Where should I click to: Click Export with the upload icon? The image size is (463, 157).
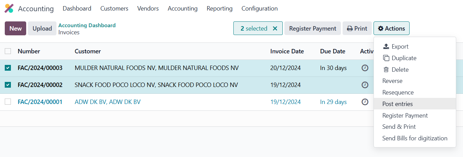(395, 47)
